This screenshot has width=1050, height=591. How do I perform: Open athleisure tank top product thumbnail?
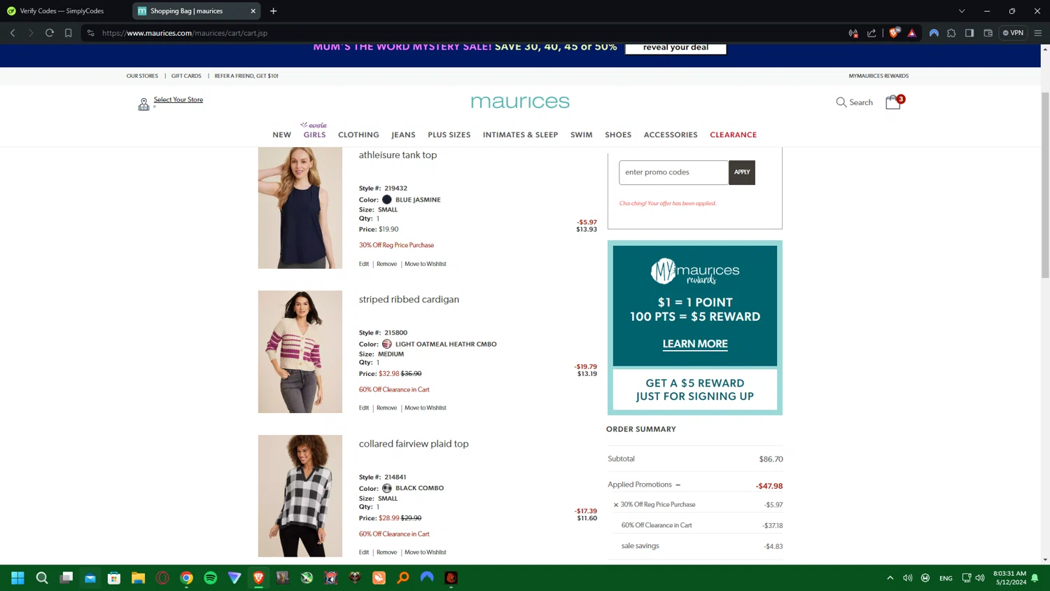[300, 208]
